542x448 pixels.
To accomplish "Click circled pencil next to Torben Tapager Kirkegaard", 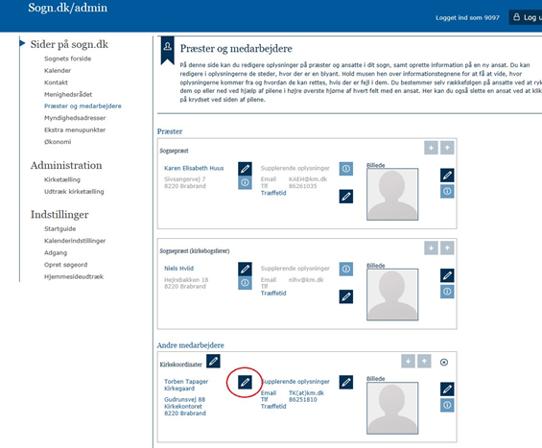I will [245, 382].
